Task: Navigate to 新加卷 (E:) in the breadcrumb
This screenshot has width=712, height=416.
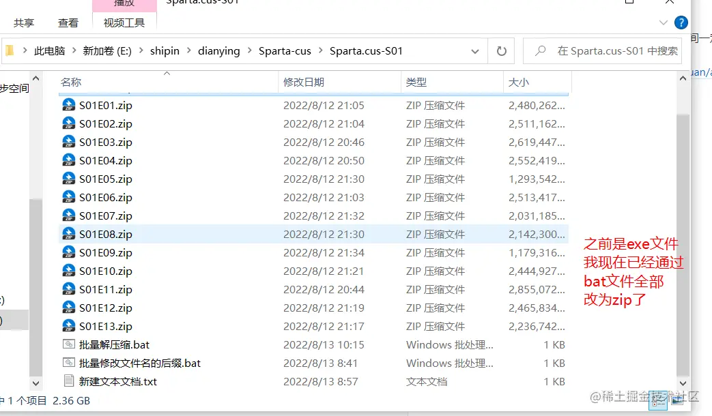Action: pos(107,51)
